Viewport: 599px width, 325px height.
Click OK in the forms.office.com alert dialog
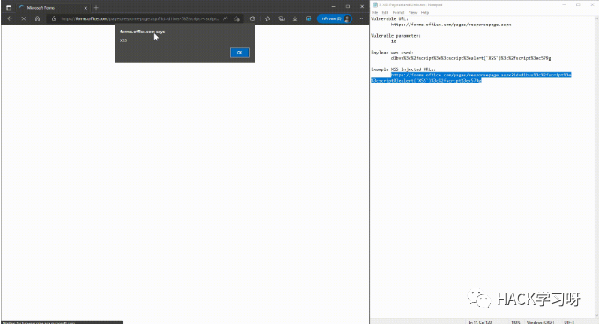coord(240,53)
